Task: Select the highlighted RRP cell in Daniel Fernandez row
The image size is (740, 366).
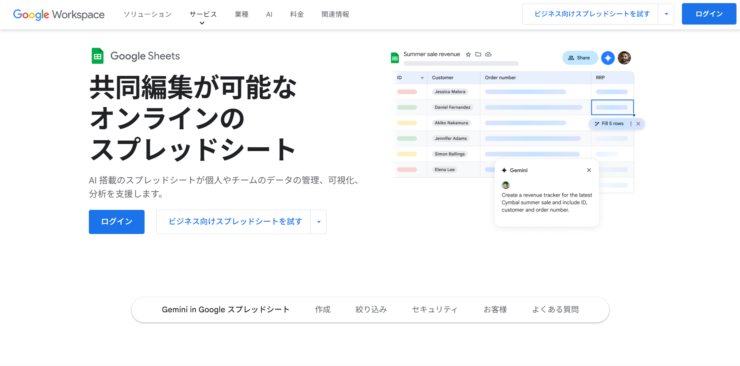Action: [x=612, y=107]
